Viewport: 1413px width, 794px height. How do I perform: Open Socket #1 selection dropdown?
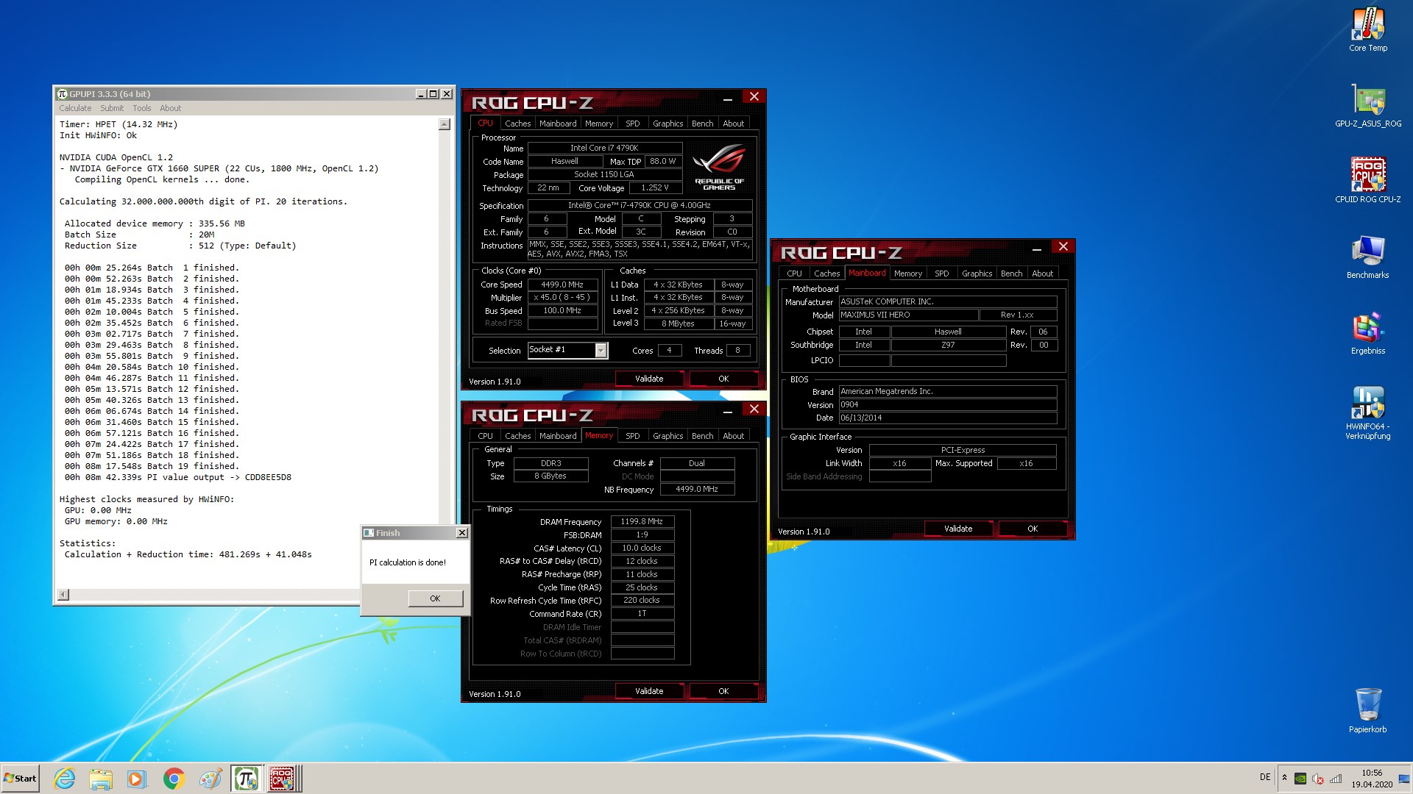click(601, 351)
